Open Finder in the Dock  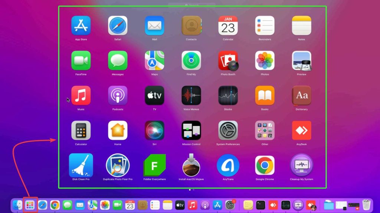(x=17, y=205)
